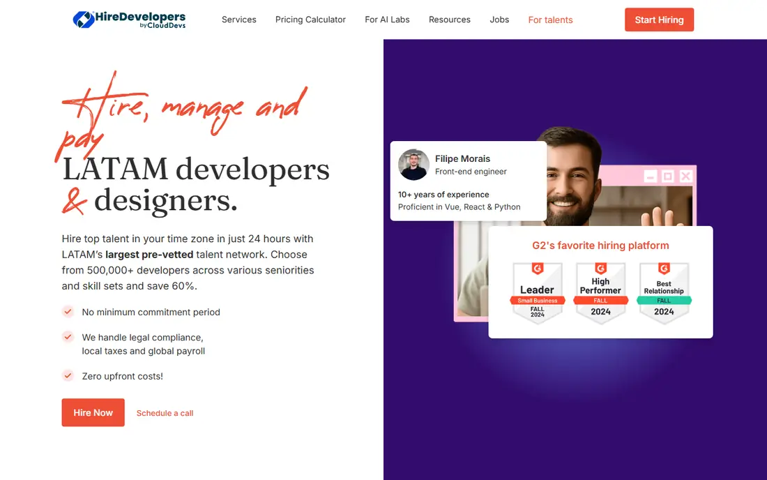Click the HireDevelopers by CloudDevs logo
Image resolution: width=767 pixels, height=480 pixels.
click(129, 20)
